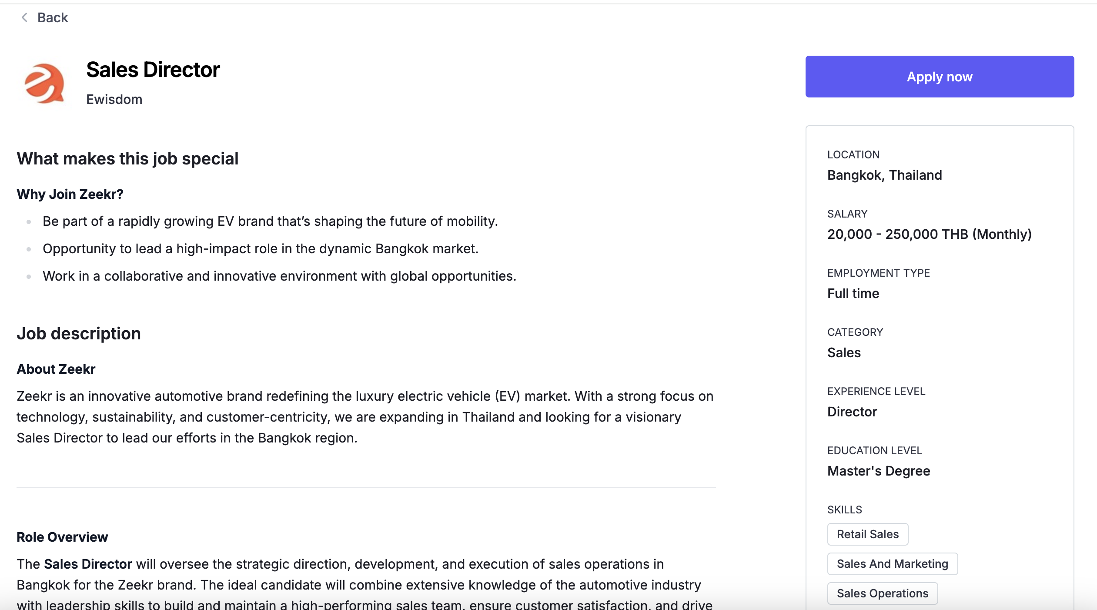Select the Sales Operations skill tag
The width and height of the screenshot is (1097, 610).
coord(883,593)
